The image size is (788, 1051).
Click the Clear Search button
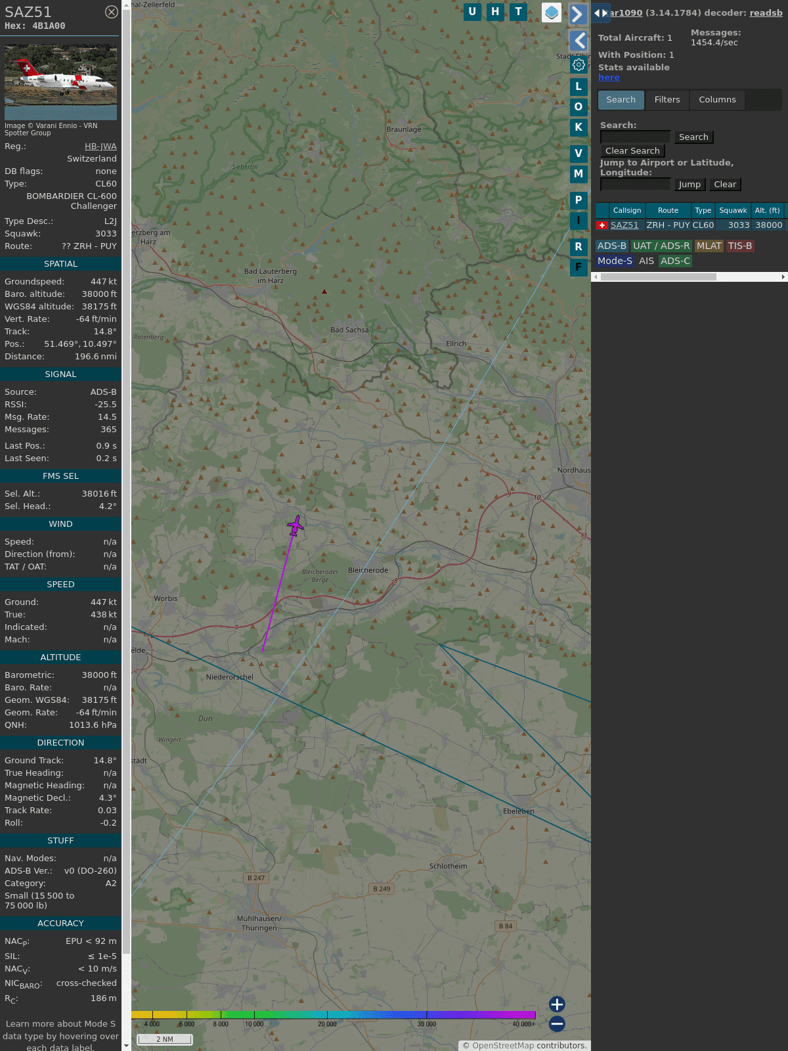pos(632,151)
